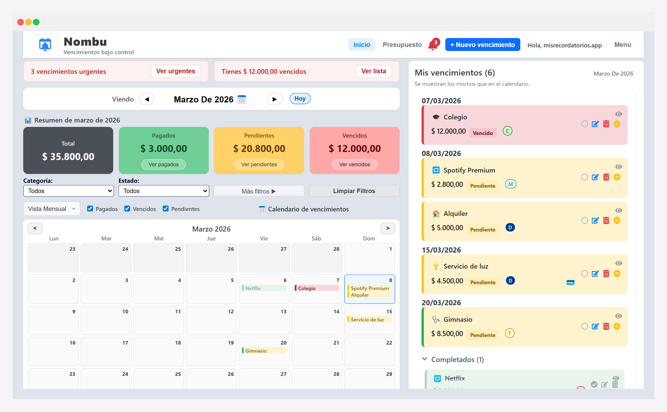Open the calendar picker next to Marzo De 2026
Viewport: 667px width, 412px height.
[x=242, y=100]
